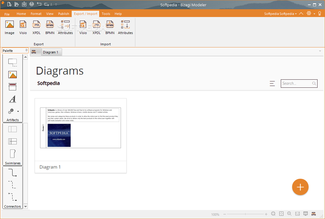Select the custom artifacts gear tool
The width and height of the screenshot is (325, 219).
pos(11,111)
